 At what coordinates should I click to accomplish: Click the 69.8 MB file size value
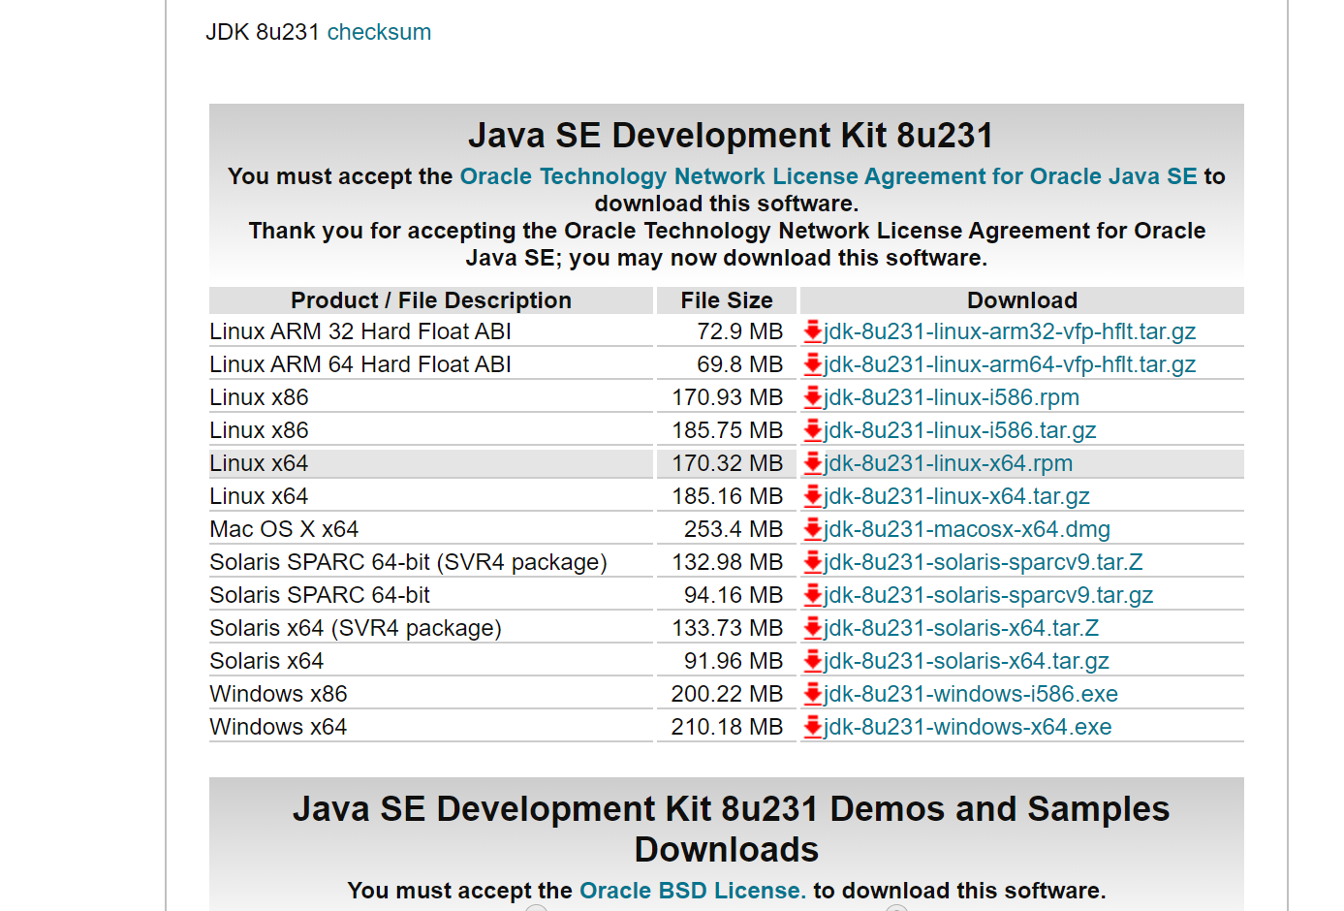click(739, 364)
